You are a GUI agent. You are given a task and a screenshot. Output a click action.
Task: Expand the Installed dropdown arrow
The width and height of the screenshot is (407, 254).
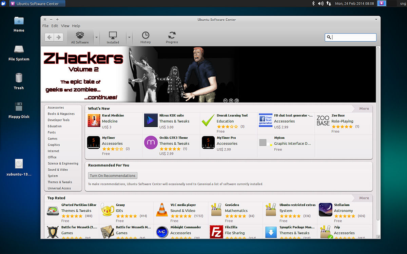pyautogui.click(x=129, y=37)
